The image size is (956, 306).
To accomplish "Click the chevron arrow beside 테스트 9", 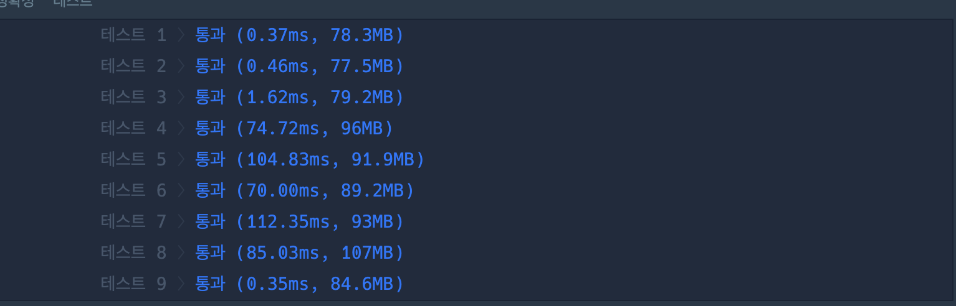I will [181, 284].
